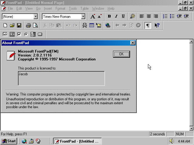Click the Print icon
The height and width of the screenshot is (145, 194).
pos(28,25)
